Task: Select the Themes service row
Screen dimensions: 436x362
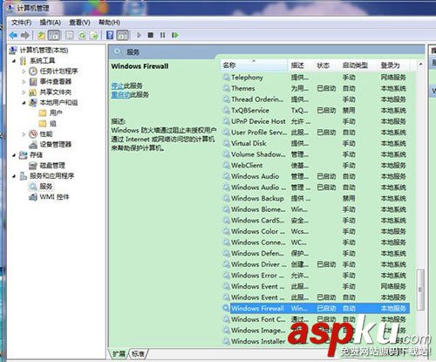Action: click(x=316, y=88)
